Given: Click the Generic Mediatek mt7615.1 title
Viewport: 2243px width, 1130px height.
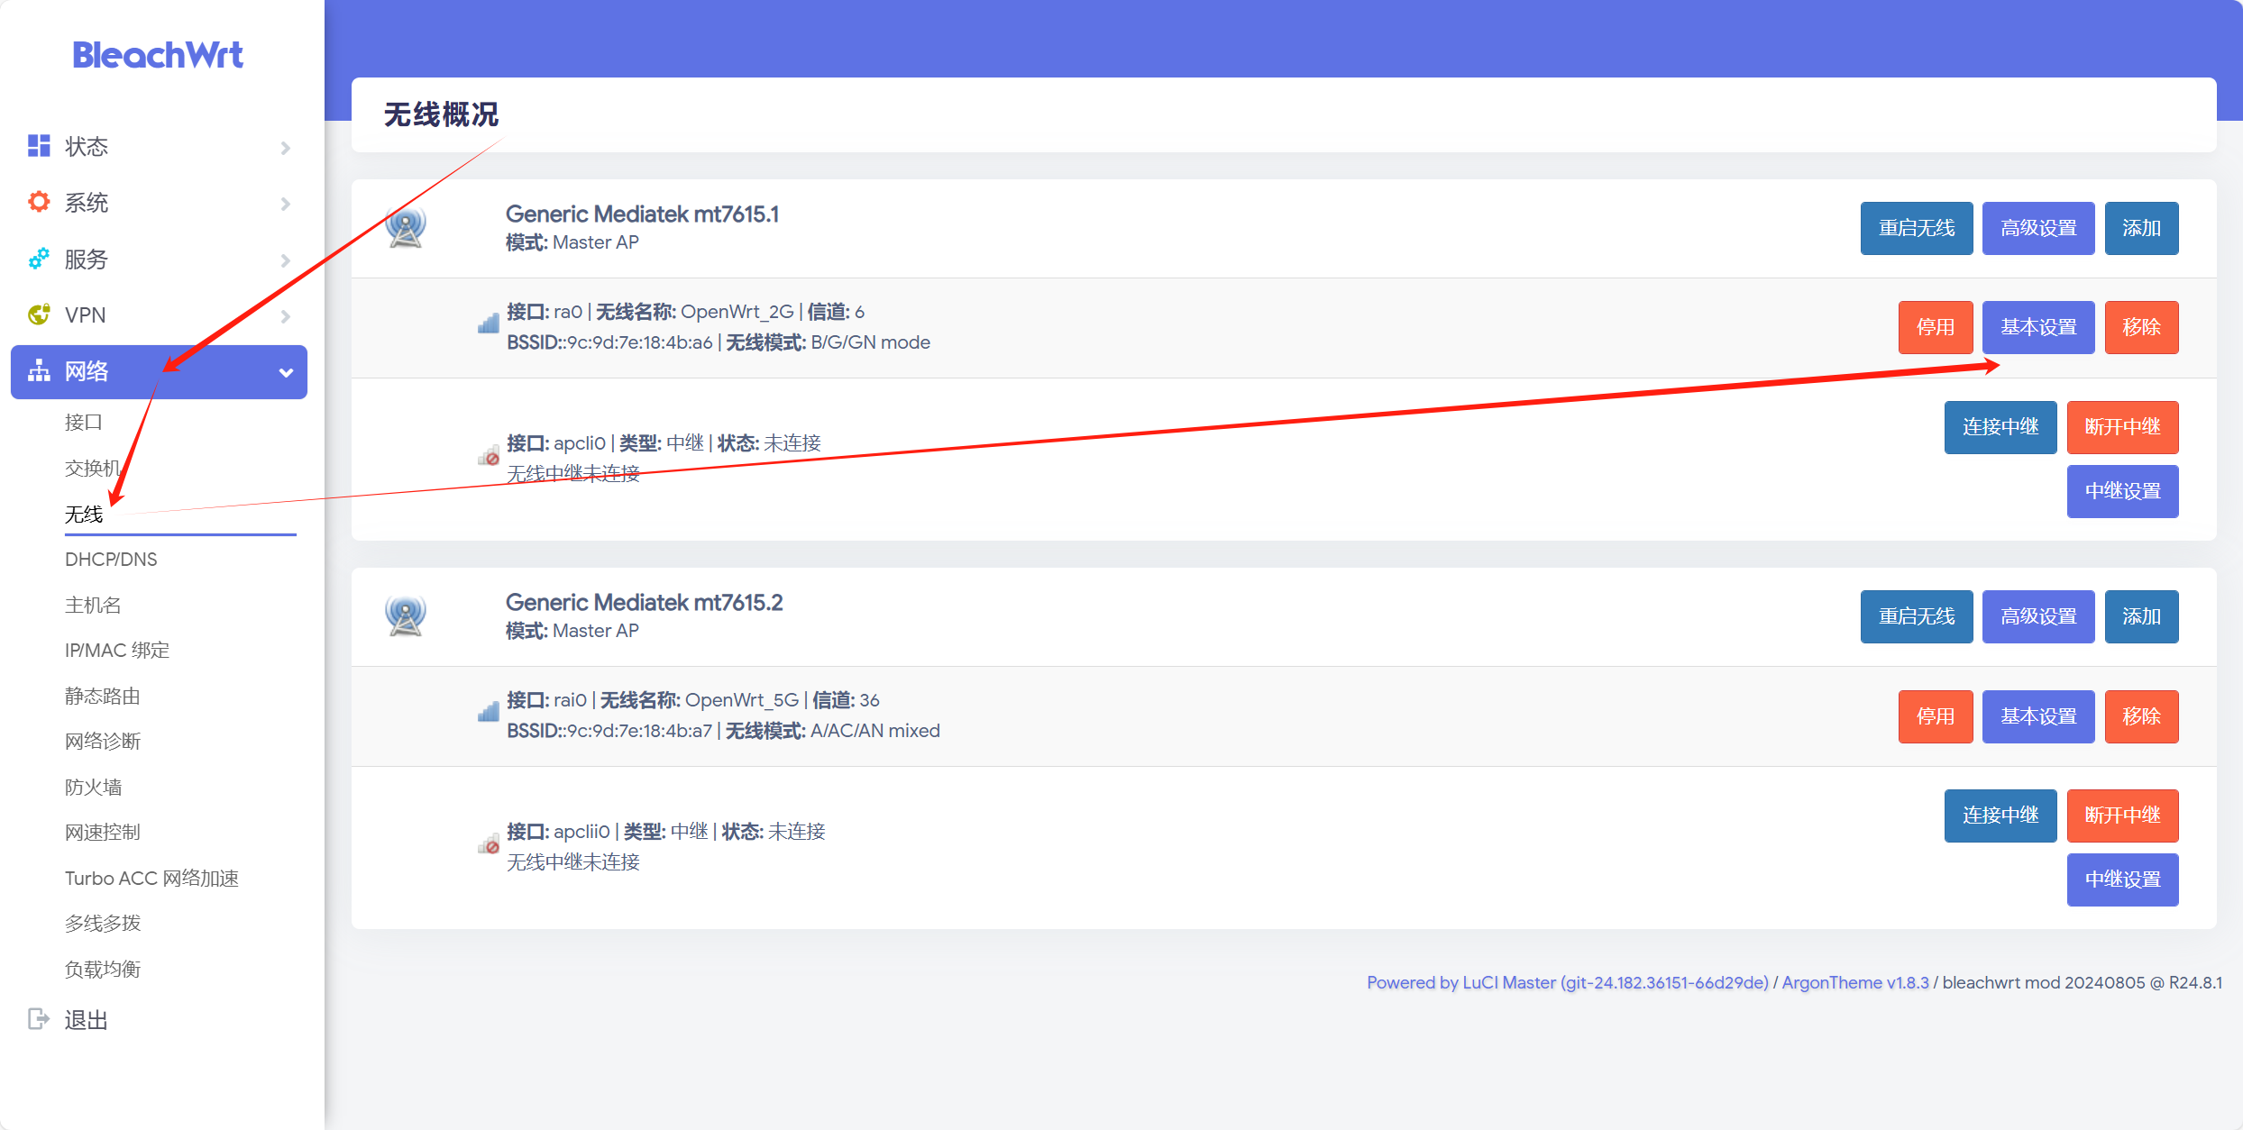Looking at the screenshot, I should (642, 214).
